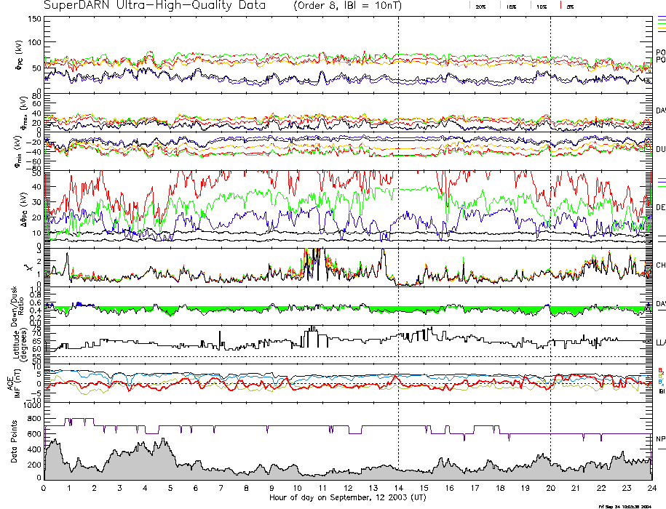Click the red Bz legend label beside IMF panel

point(660,369)
